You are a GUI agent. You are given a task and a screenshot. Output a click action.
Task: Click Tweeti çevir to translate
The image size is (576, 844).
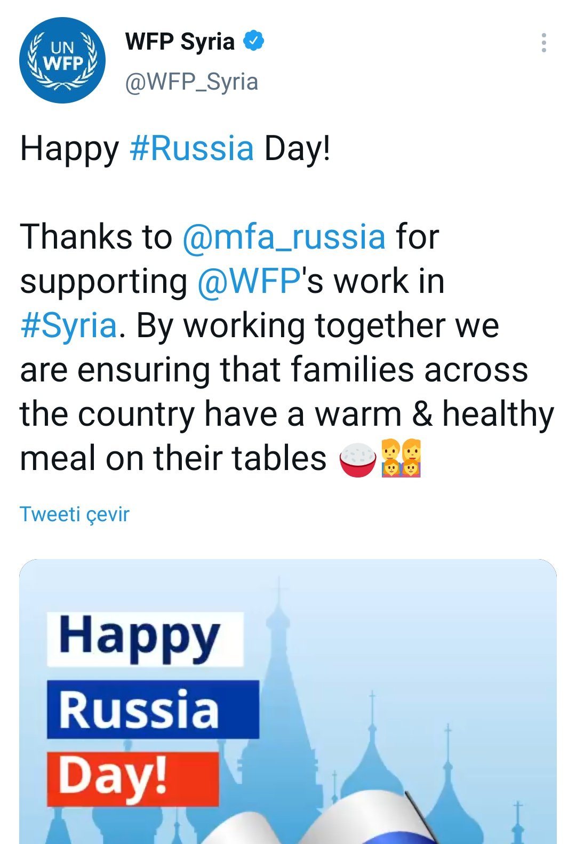point(75,514)
